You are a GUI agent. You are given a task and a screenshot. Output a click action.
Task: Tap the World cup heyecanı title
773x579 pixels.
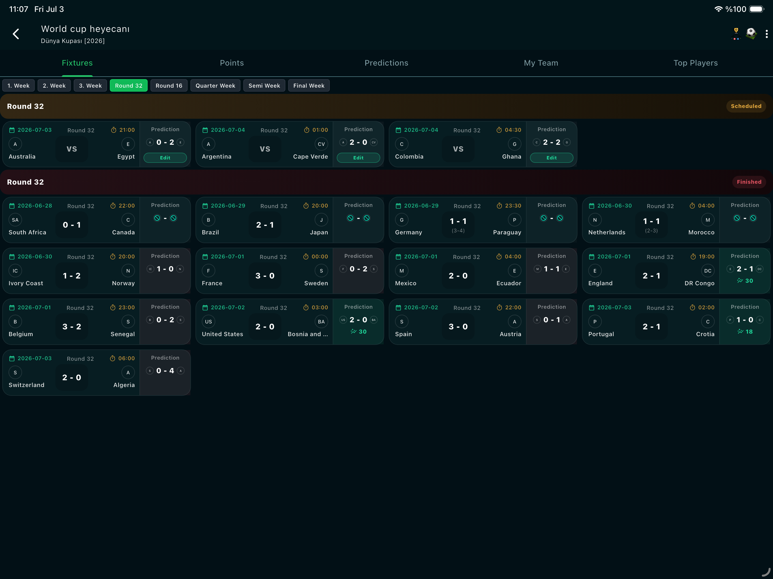click(85, 29)
